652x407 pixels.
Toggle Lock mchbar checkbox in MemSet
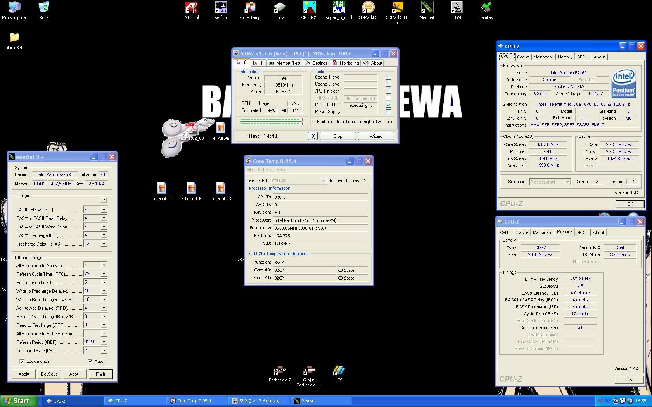22,361
